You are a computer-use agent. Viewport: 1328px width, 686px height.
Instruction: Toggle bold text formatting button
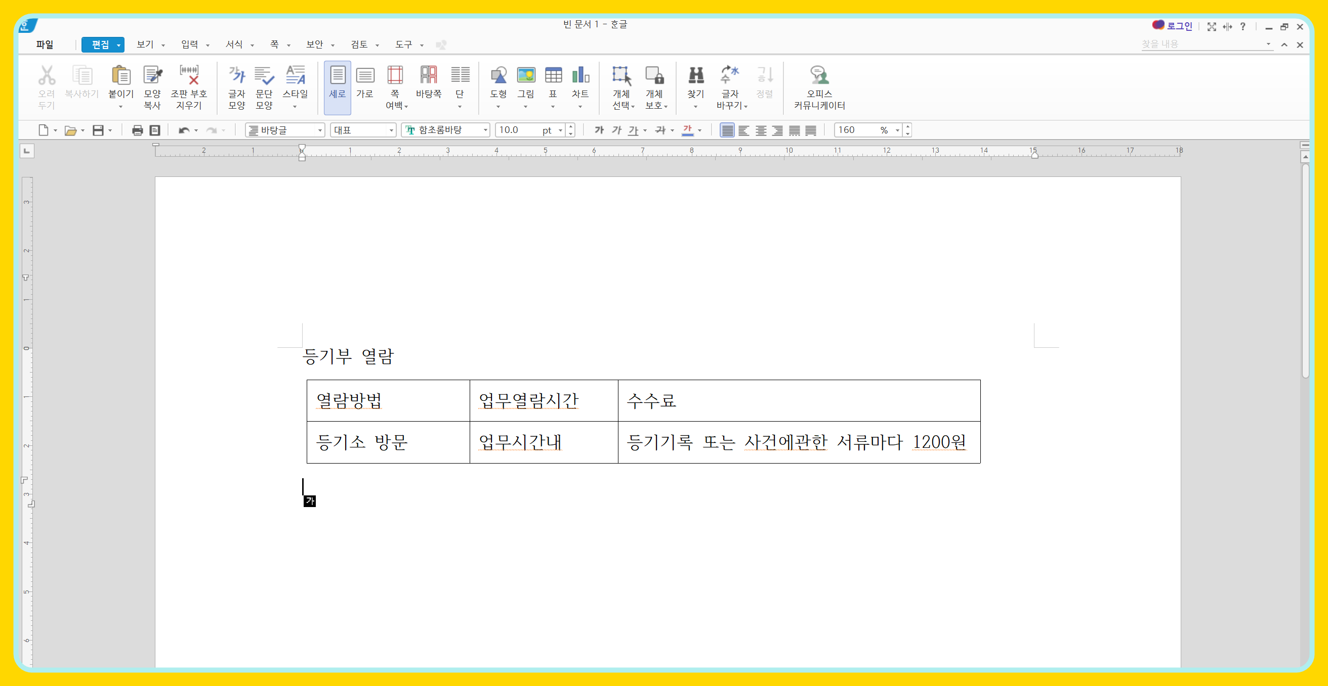coord(599,130)
